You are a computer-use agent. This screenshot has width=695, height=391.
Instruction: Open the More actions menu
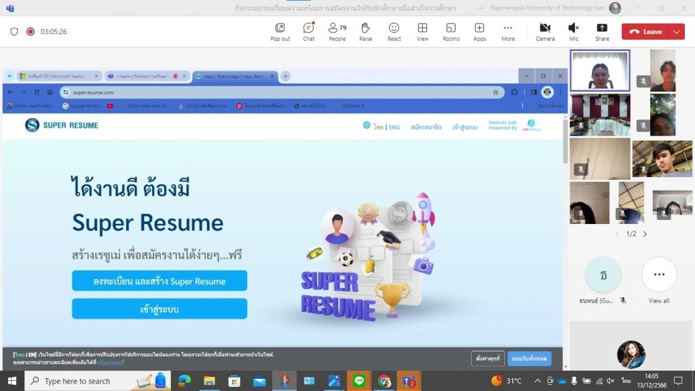point(508,31)
